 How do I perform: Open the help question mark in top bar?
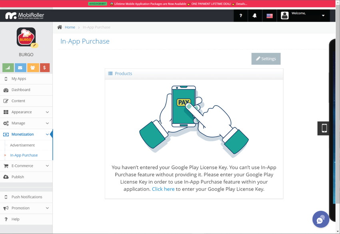(240, 16)
